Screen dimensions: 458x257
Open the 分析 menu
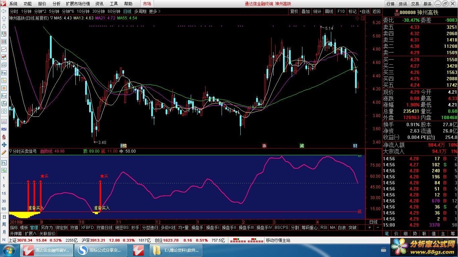coord(57,4)
